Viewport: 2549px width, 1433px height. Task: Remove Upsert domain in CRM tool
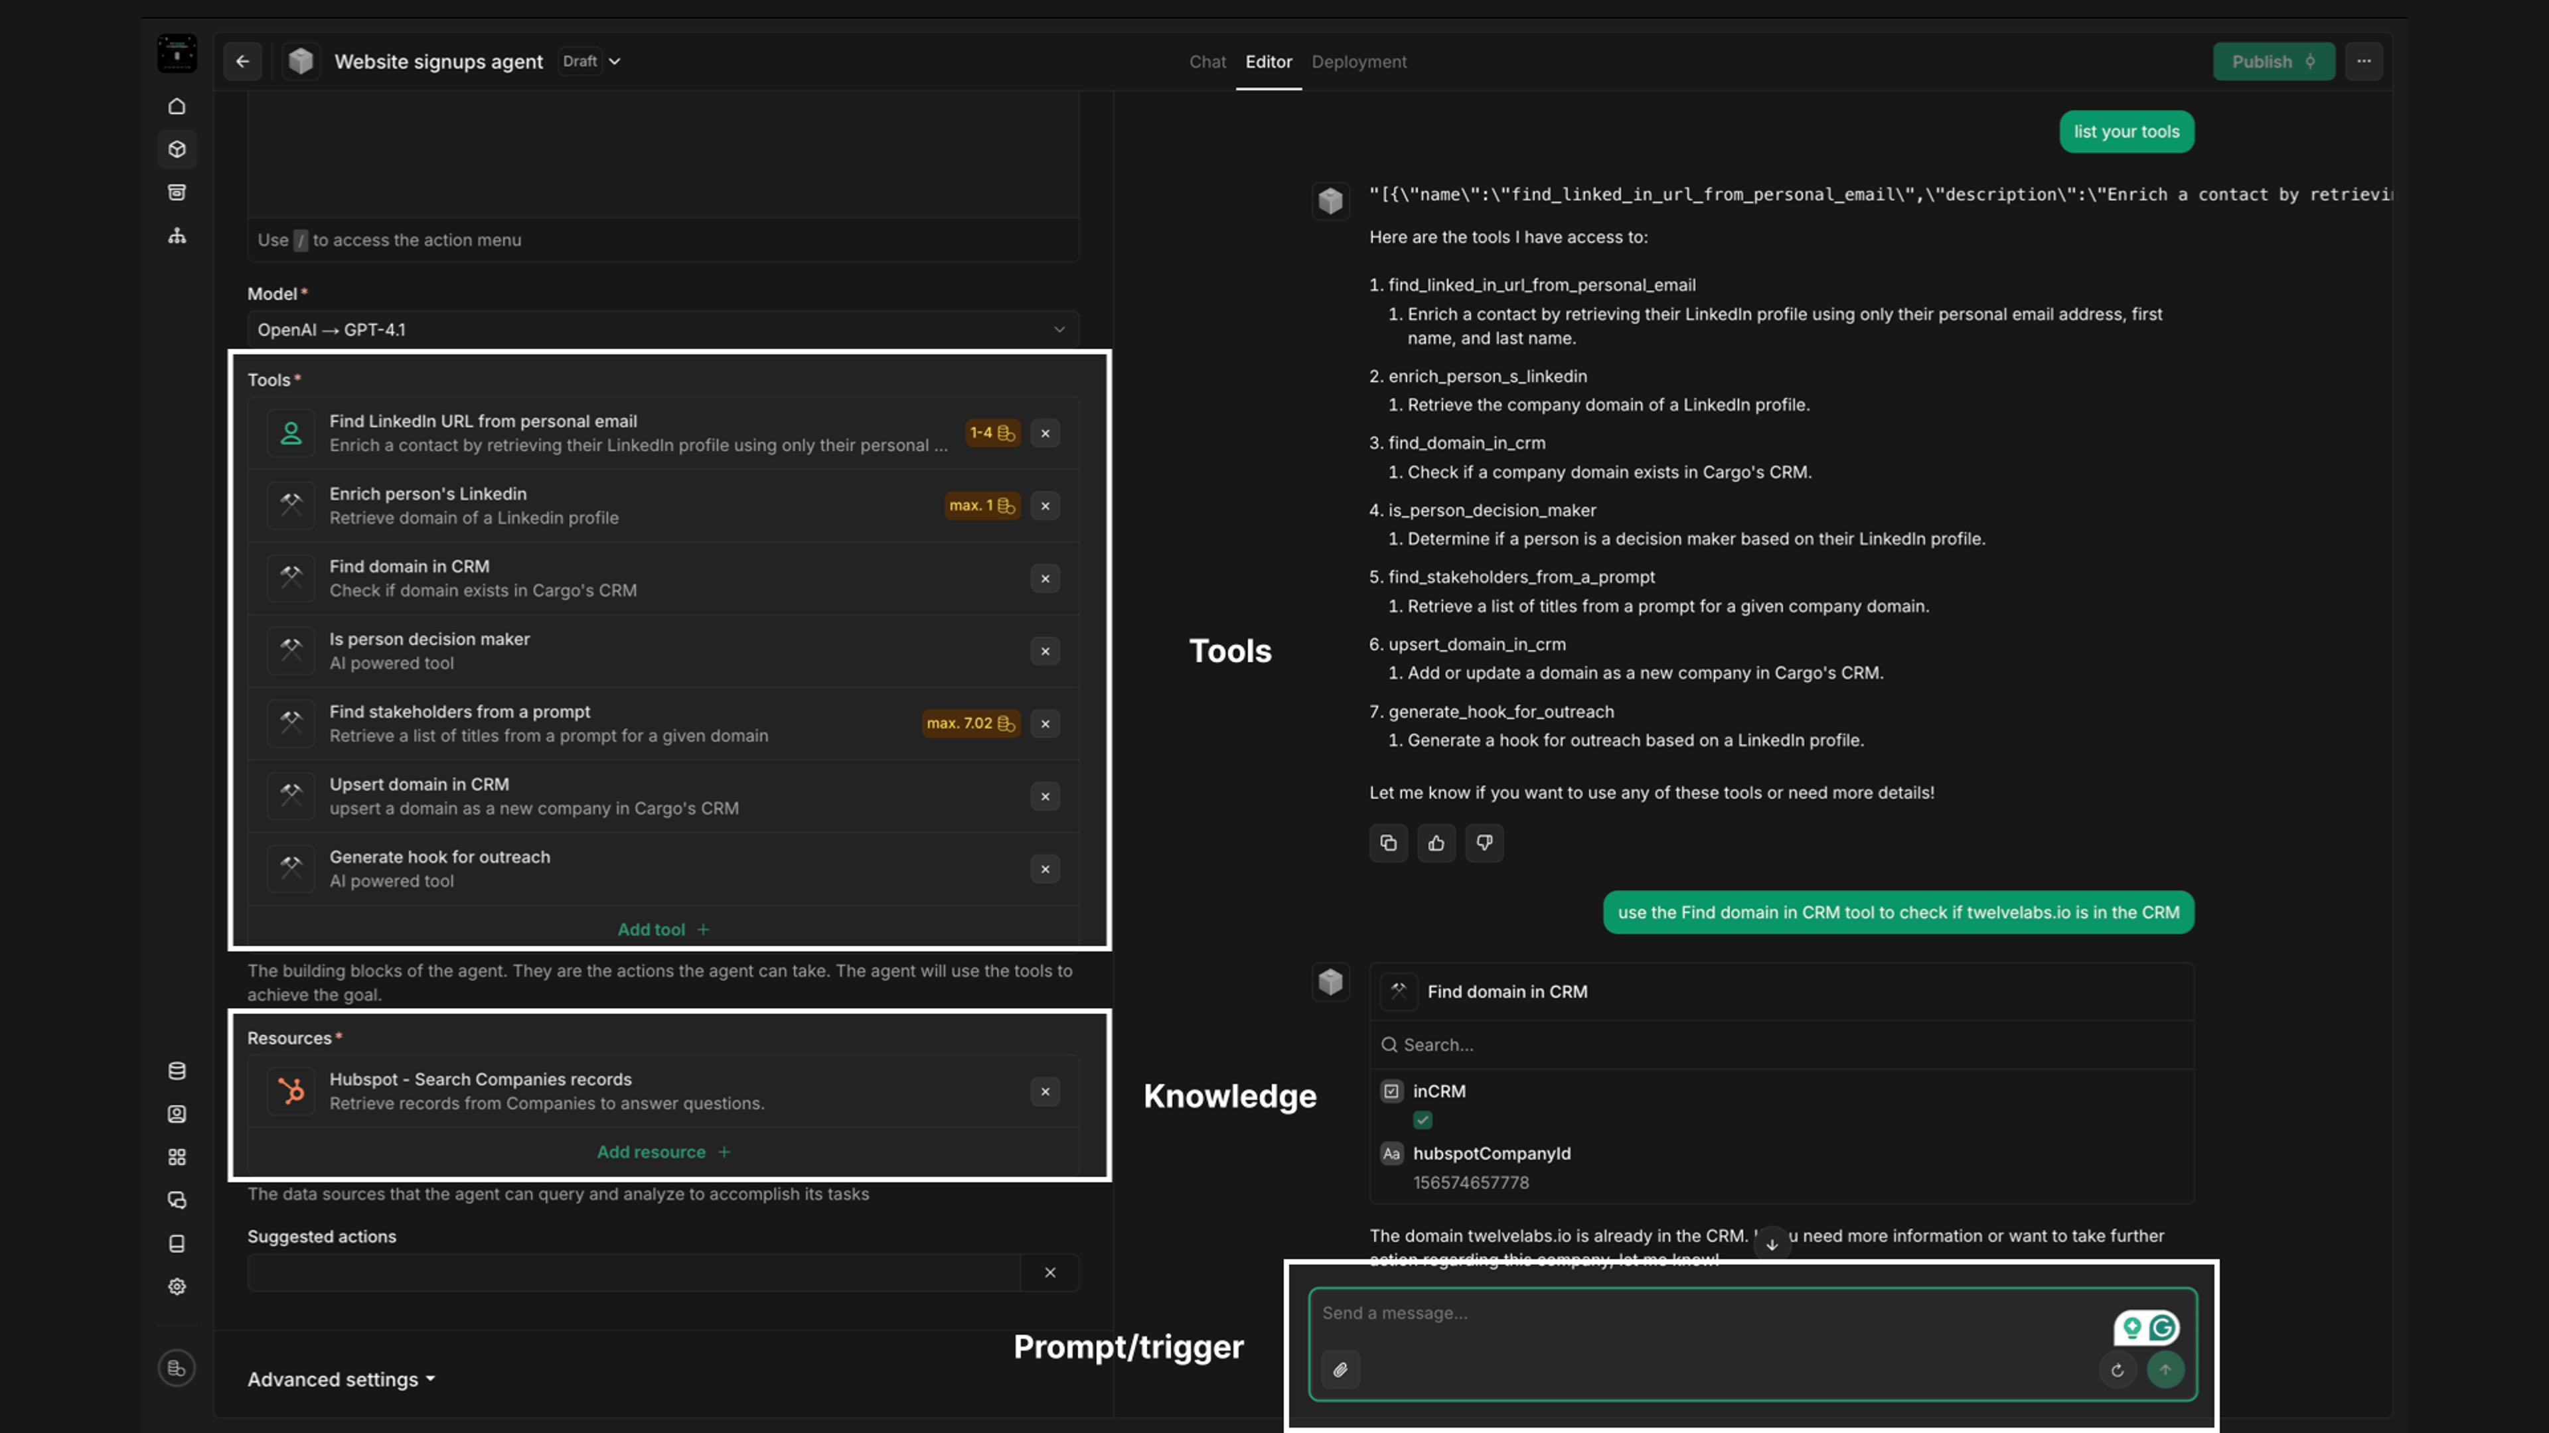[1045, 797]
